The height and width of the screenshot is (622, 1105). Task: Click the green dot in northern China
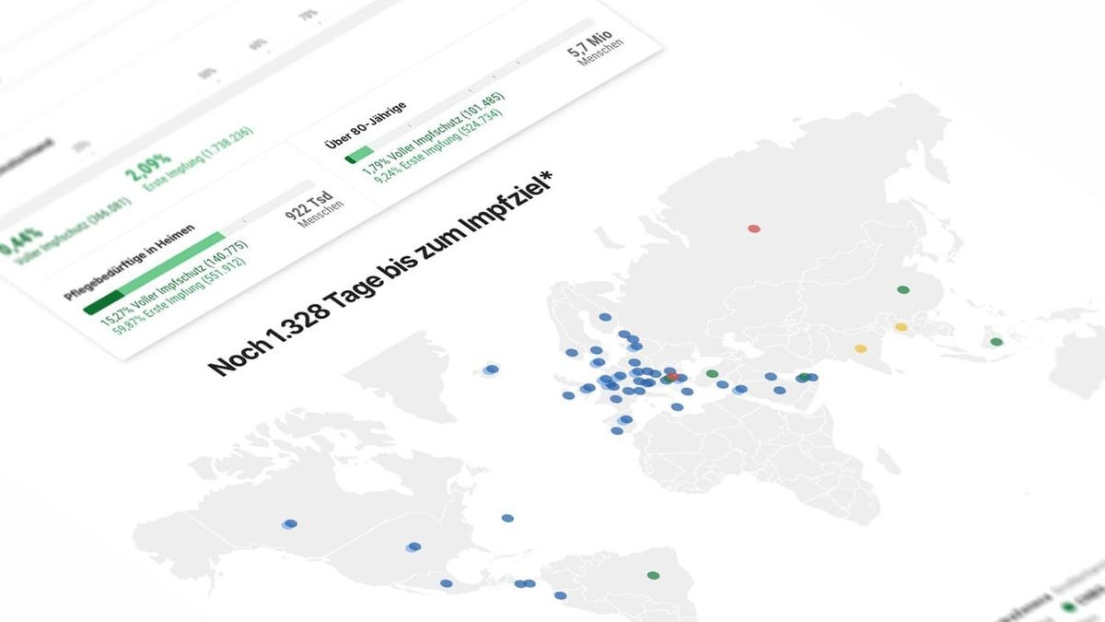(x=903, y=289)
